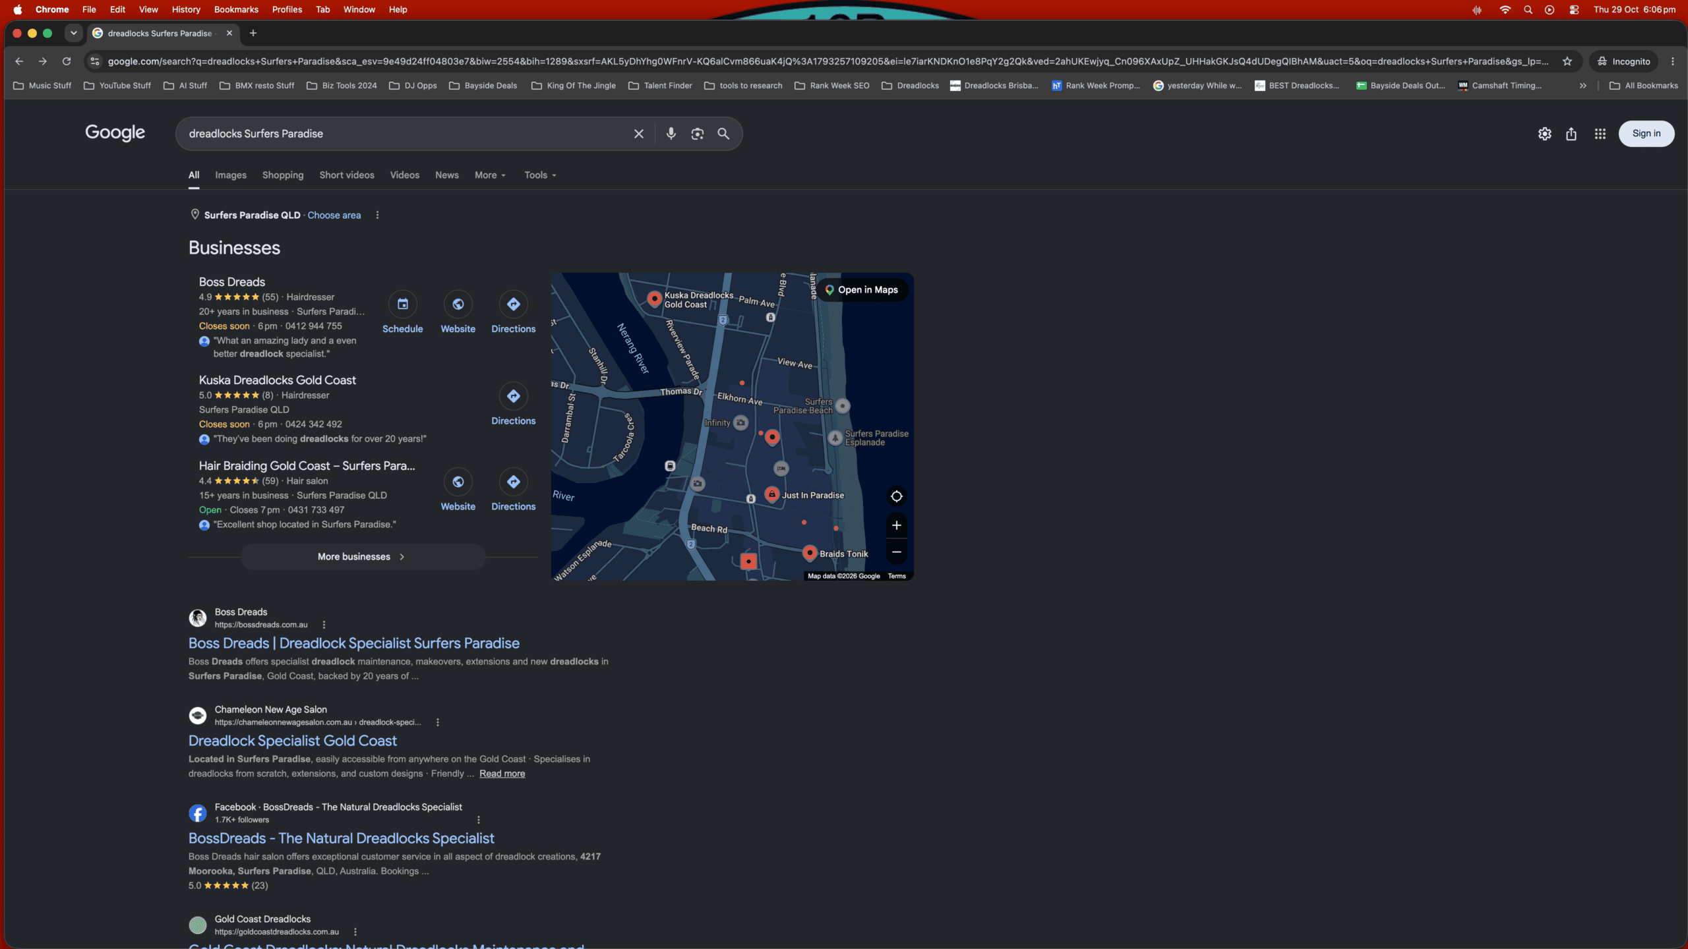
Task: Click Open in Maps button
Action: [862, 290]
